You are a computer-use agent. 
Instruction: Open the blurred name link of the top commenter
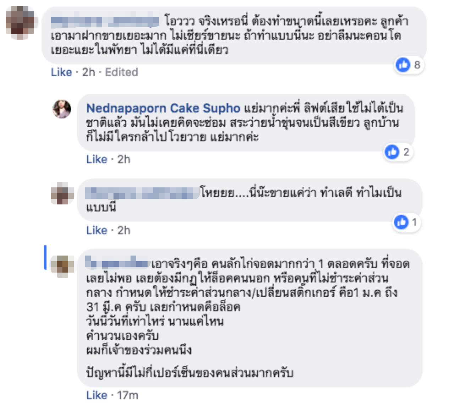[105, 21]
